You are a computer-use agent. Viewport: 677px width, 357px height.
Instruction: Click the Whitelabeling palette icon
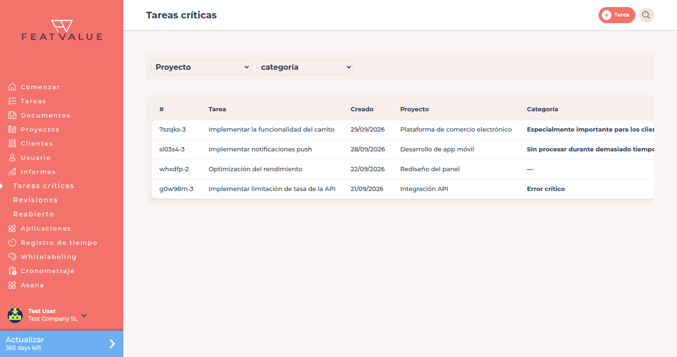[x=12, y=257]
